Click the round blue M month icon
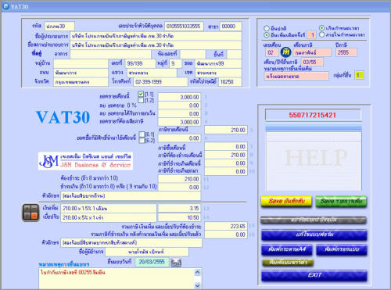 (286, 52)
